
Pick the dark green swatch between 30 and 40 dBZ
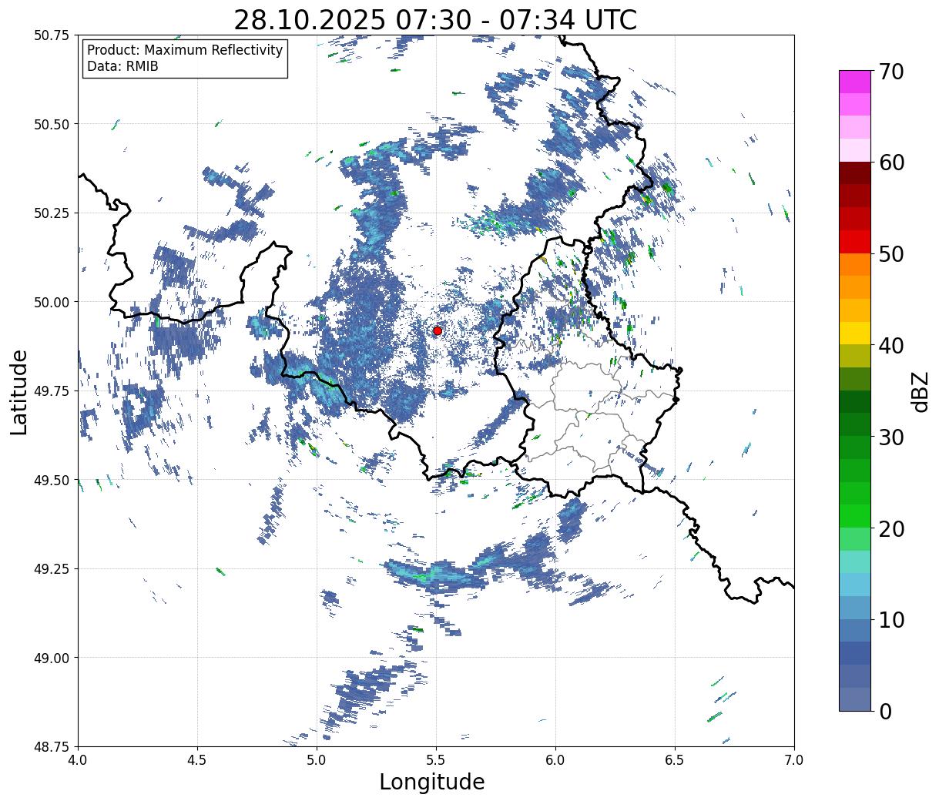click(855, 401)
